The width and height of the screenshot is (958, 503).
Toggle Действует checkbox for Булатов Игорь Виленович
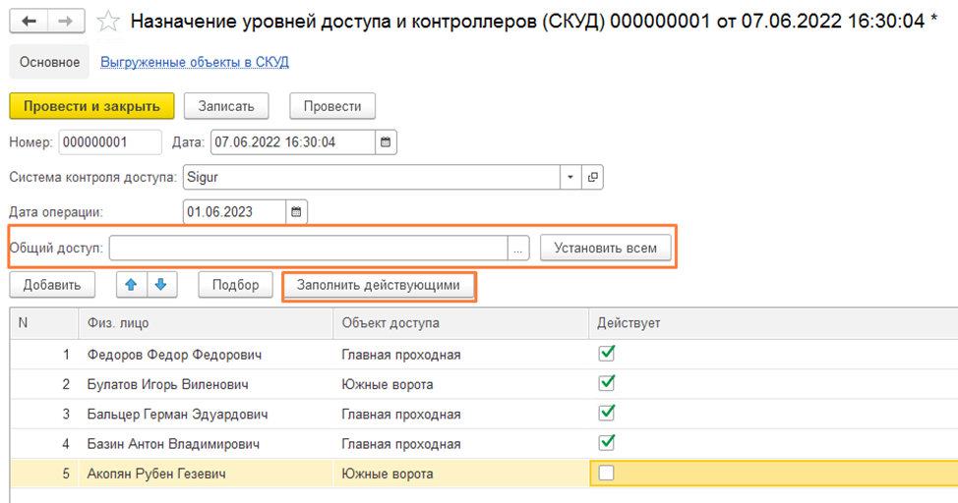(x=607, y=383)
